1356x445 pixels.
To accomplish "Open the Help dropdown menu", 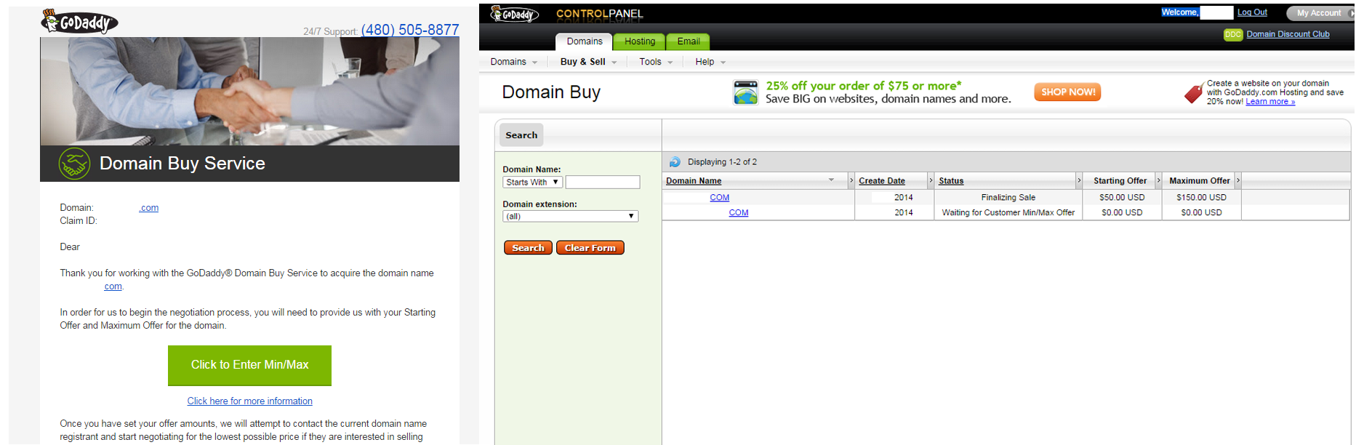I will tap(710, 62).
